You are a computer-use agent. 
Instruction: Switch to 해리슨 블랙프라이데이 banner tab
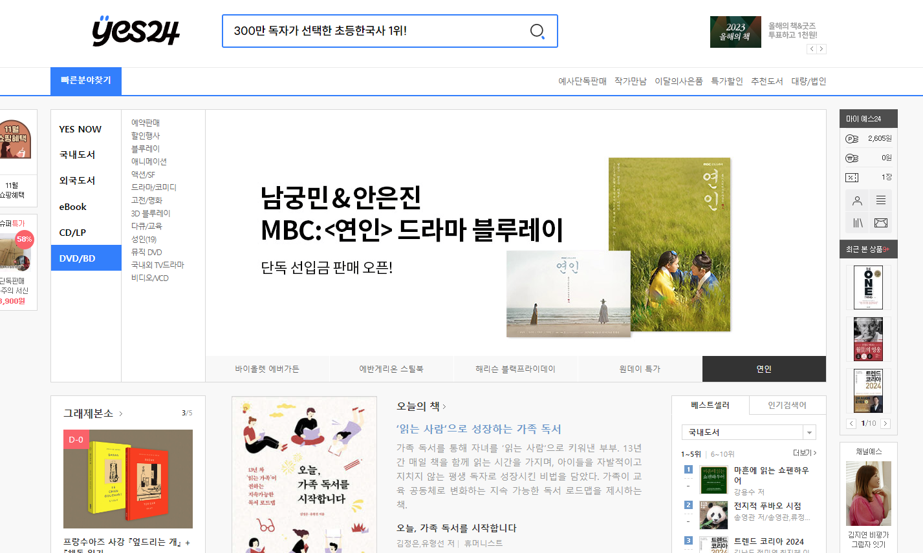pyautogui.click(x=516, y=369)
